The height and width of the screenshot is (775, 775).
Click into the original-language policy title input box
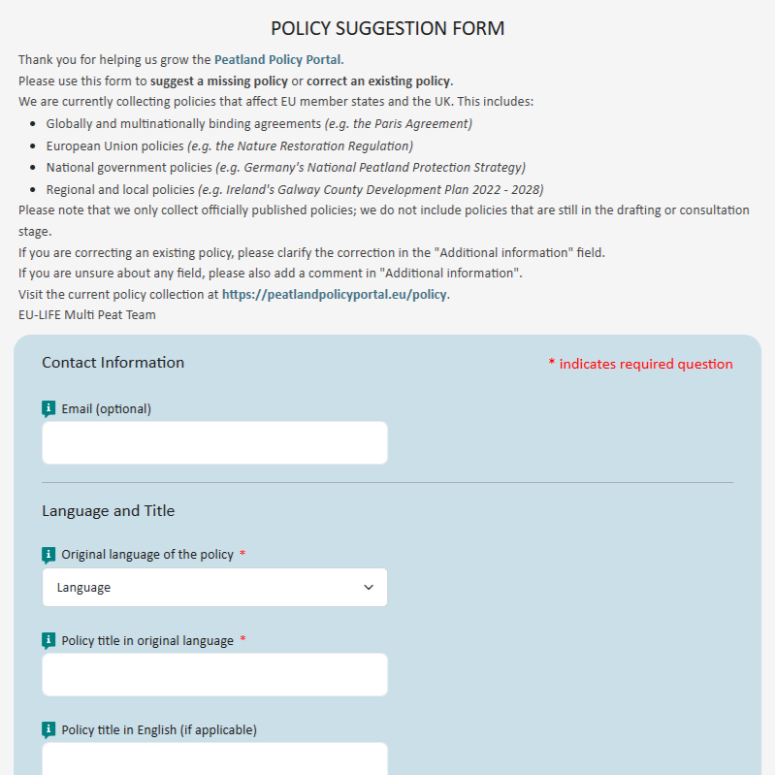point(214,674)
